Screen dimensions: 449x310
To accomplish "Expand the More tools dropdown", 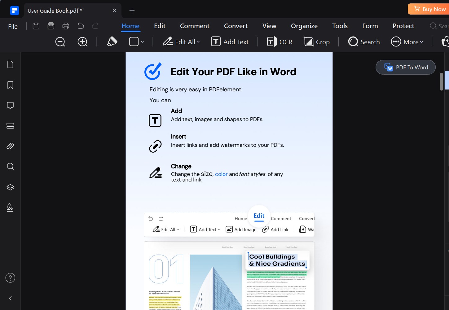I will (x=407, y=42).
